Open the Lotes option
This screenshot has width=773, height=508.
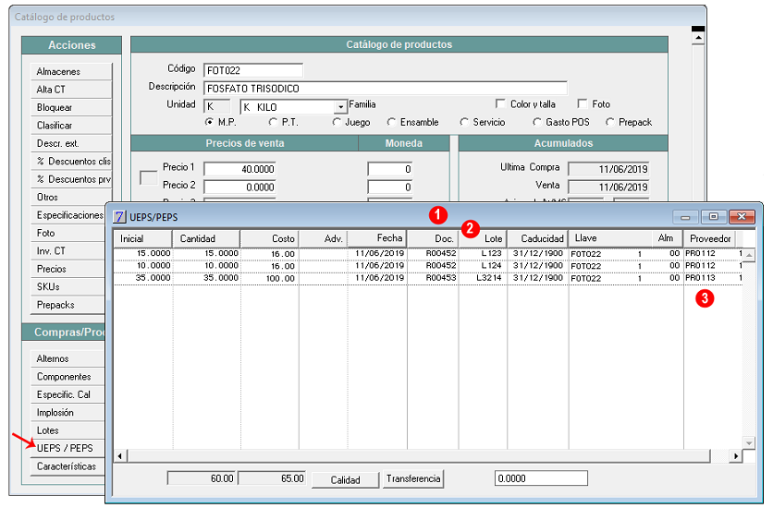tap(68, 430)
